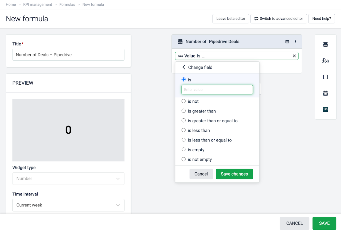Click the 123 number icon in sidebar
This screenshot has height=233, width=341.
[x=325, y=109]
